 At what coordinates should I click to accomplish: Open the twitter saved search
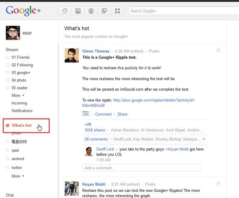coord(17,167)
